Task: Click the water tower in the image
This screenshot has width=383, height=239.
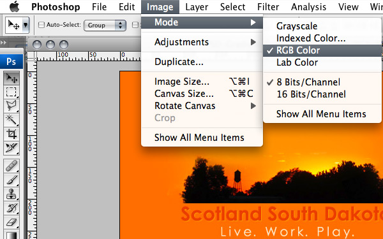Action: coord(237,181)
